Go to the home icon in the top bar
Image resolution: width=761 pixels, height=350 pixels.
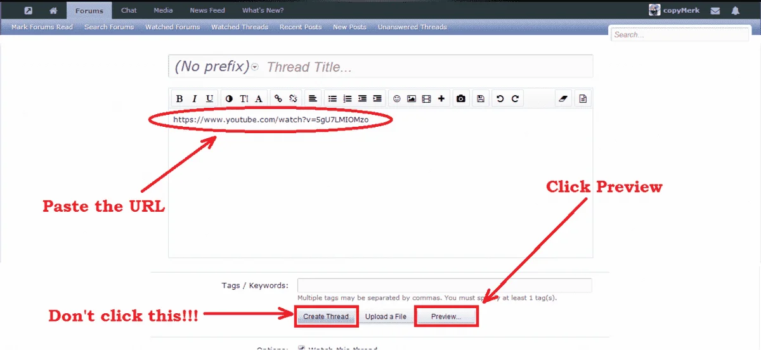[x=53, y=11]
